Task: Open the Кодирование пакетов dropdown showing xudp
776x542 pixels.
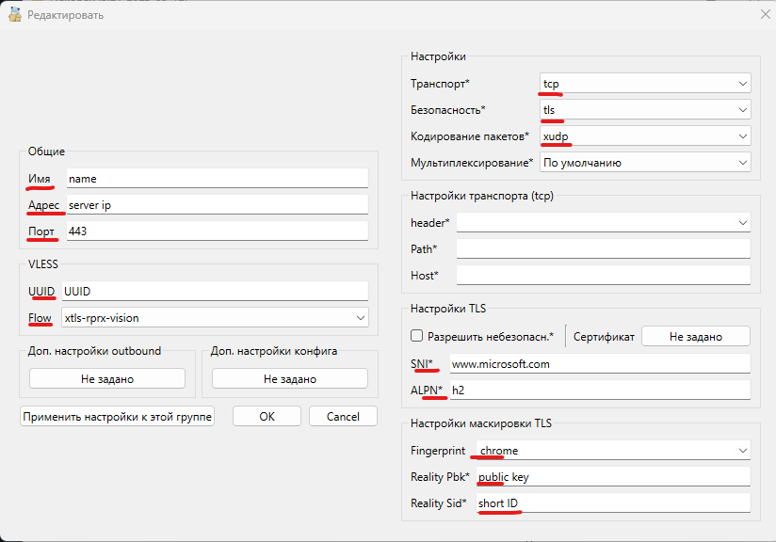Action: [644, 135]
